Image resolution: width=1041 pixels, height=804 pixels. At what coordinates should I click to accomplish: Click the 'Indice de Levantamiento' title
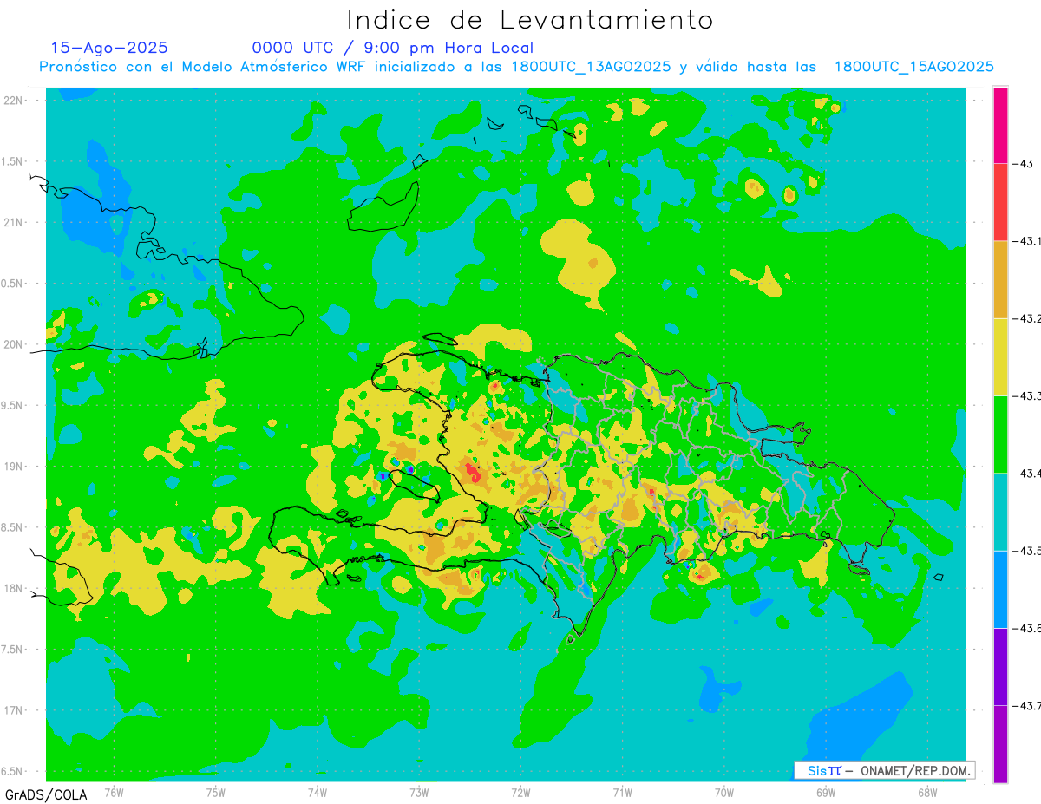click(x=530, y=20)
